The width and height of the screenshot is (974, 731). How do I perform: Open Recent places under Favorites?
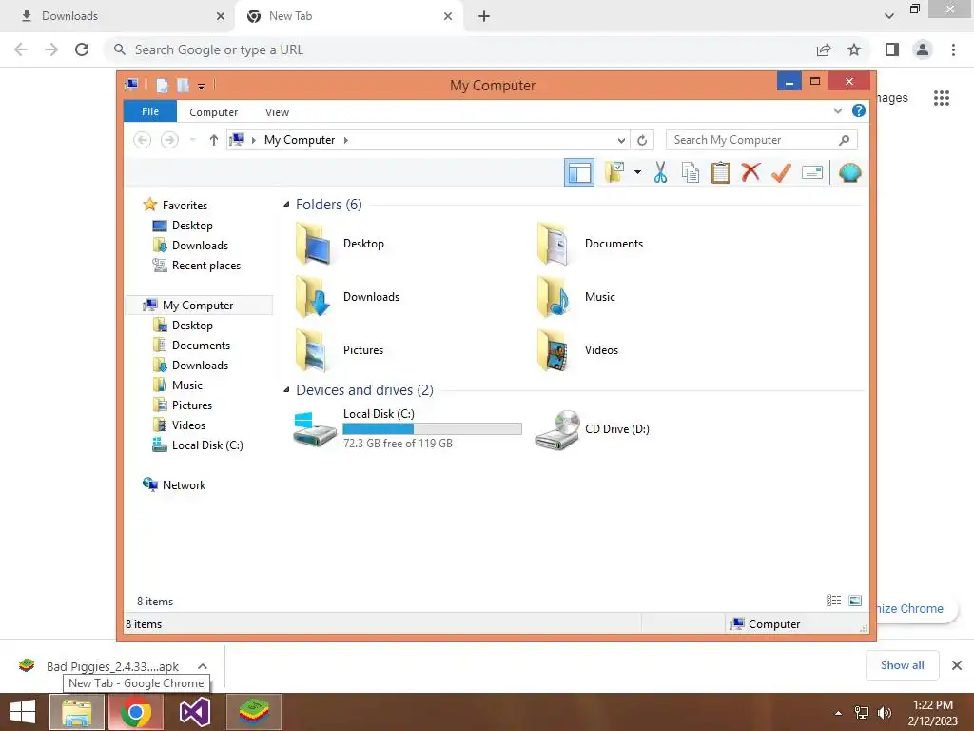coord(205,266)
